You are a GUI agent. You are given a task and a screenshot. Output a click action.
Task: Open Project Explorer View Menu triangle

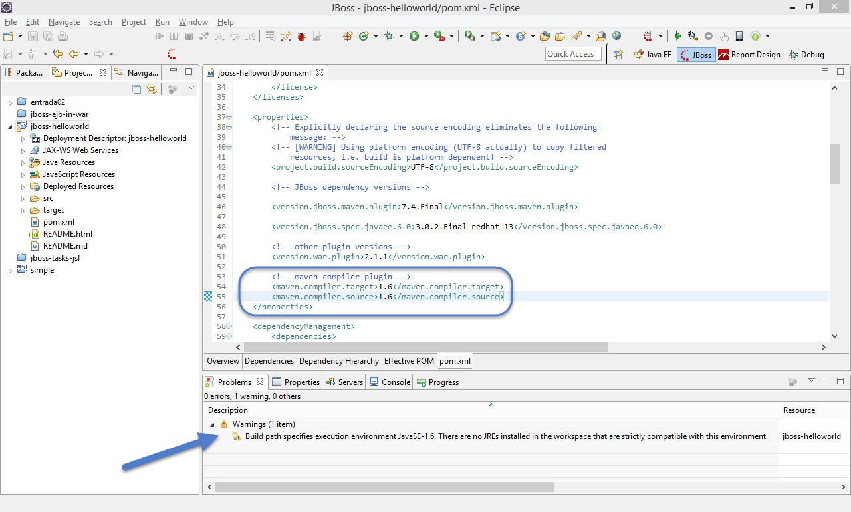coord(191,88)
